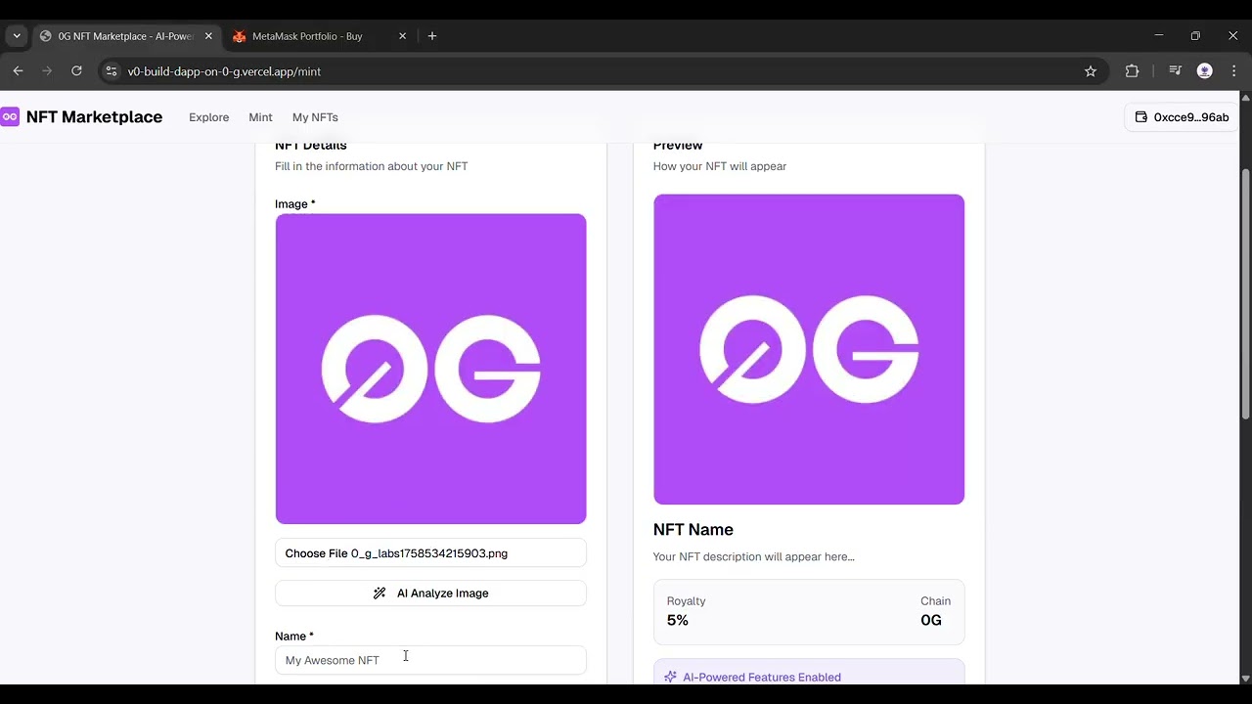
Task: Click the uploaded 0G image in the form
Action: point(430,369)
